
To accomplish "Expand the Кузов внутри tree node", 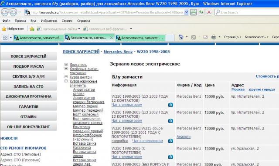I will pos(66,77).
